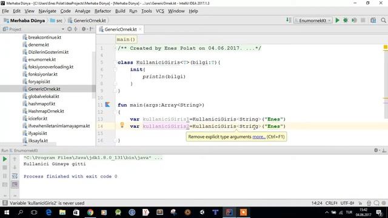The width and height of the screenshot is (388, 218).
Task: Toggle tool window buttons at status bar corner
Action: (x=4, y=203)
